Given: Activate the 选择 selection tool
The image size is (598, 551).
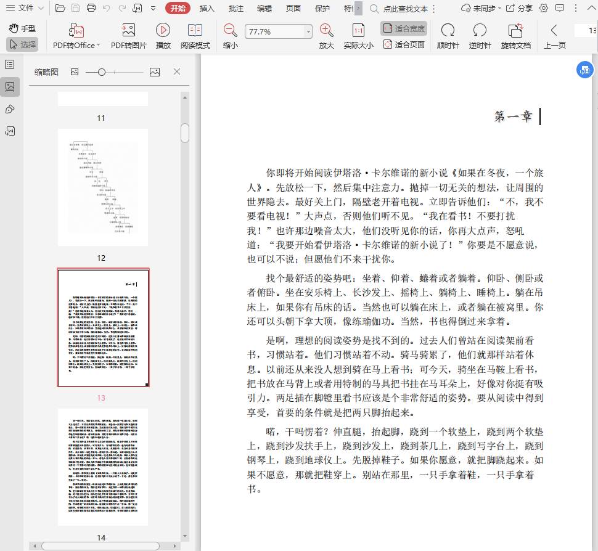Looking at the screenshot, I should point(22,44).
